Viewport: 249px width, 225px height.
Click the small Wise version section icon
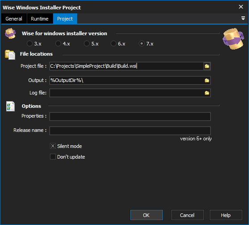coord(10,33)
